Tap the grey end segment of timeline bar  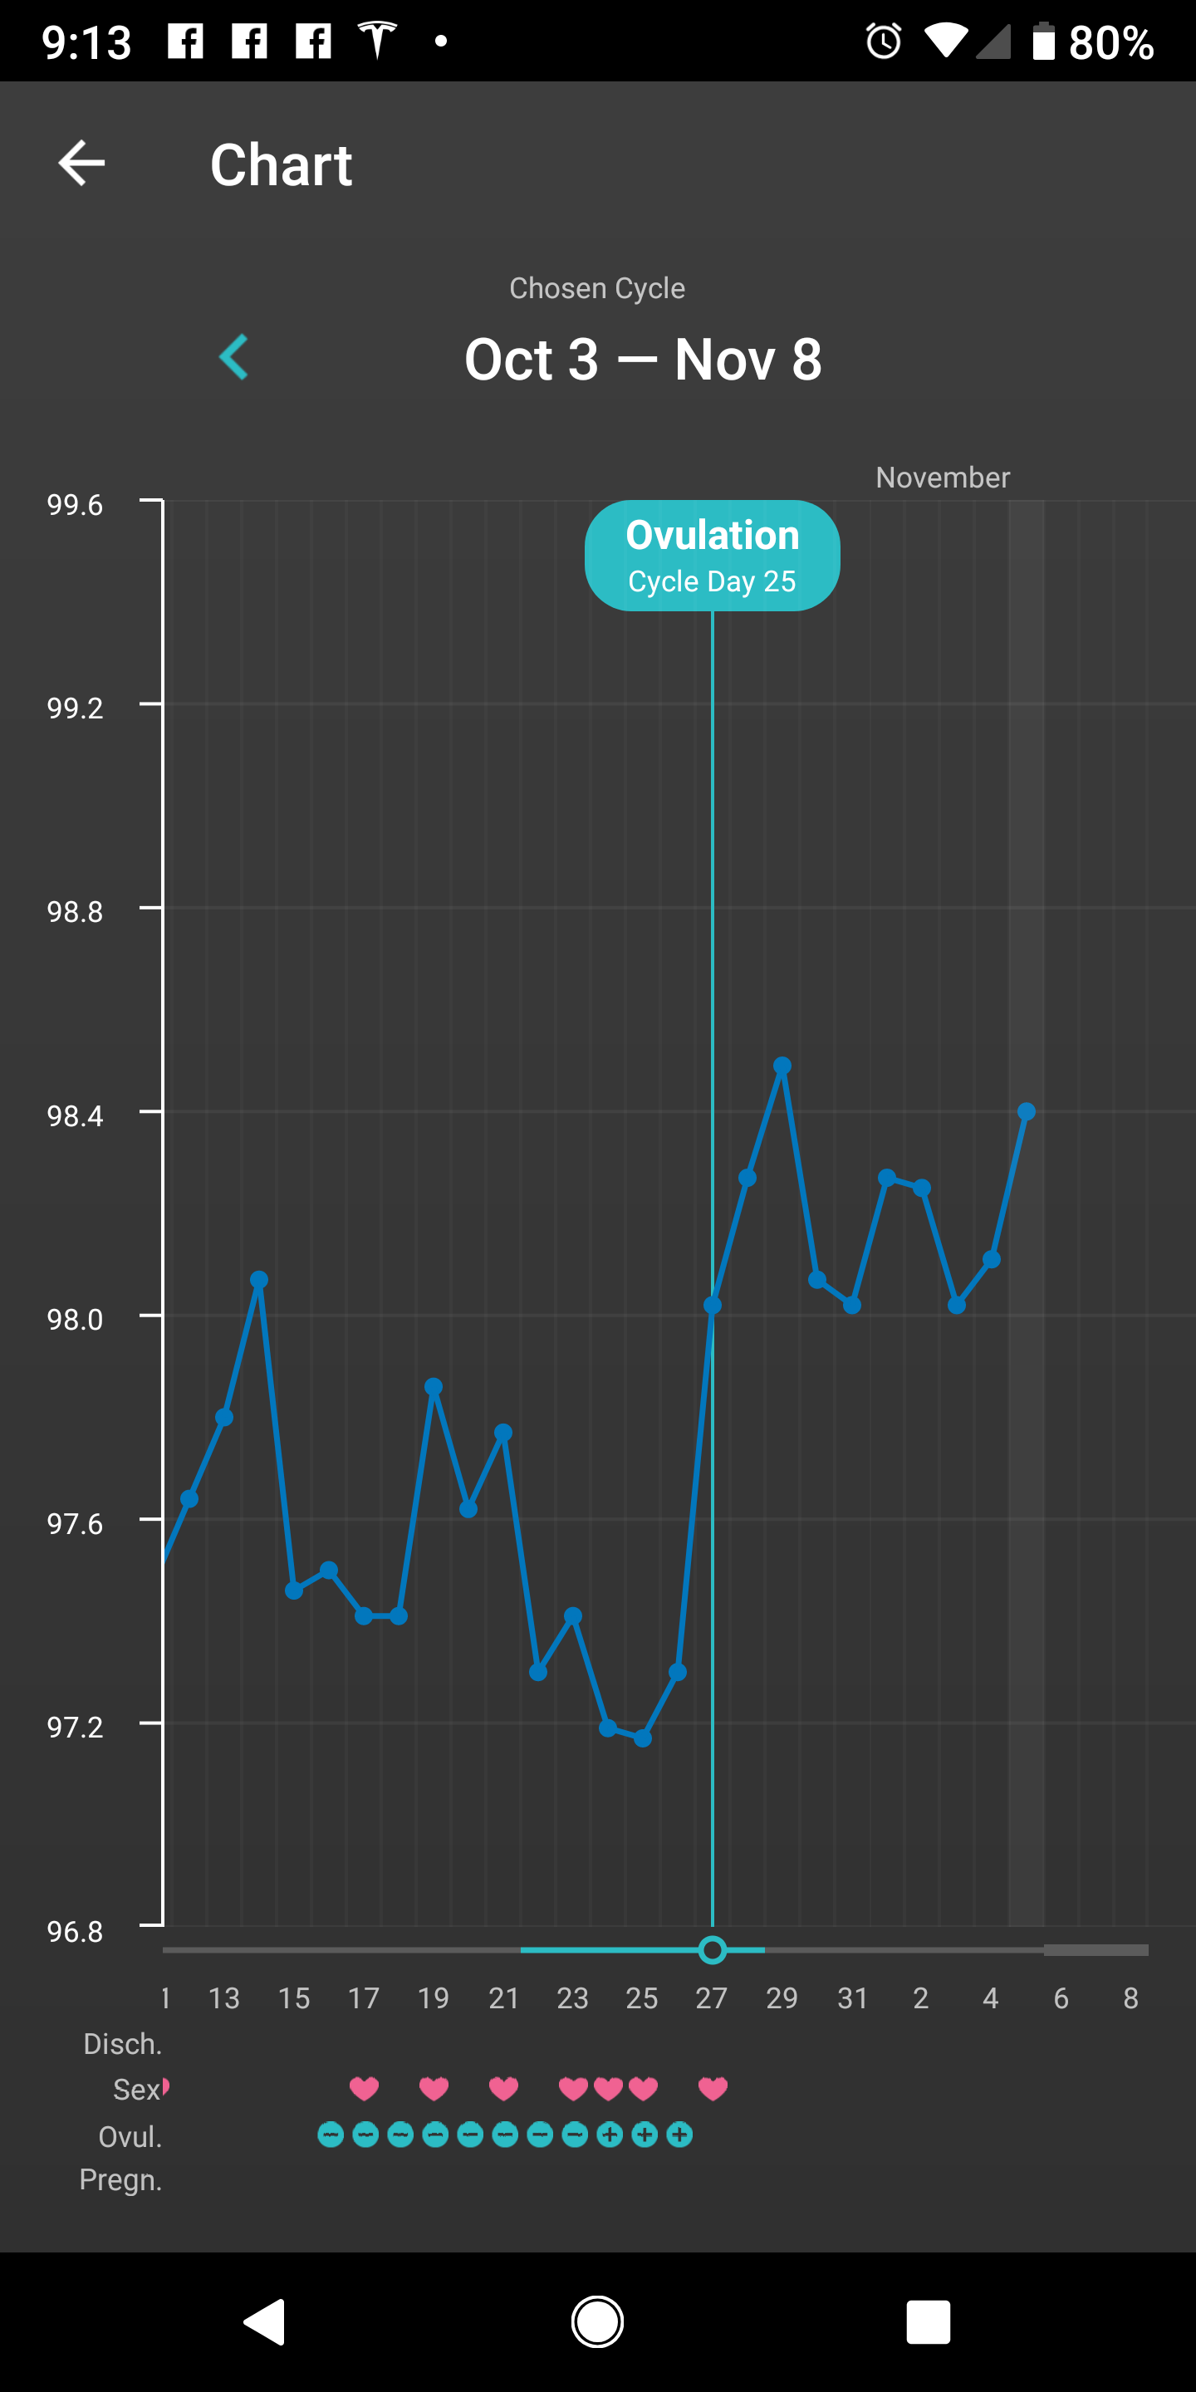1096,1950
